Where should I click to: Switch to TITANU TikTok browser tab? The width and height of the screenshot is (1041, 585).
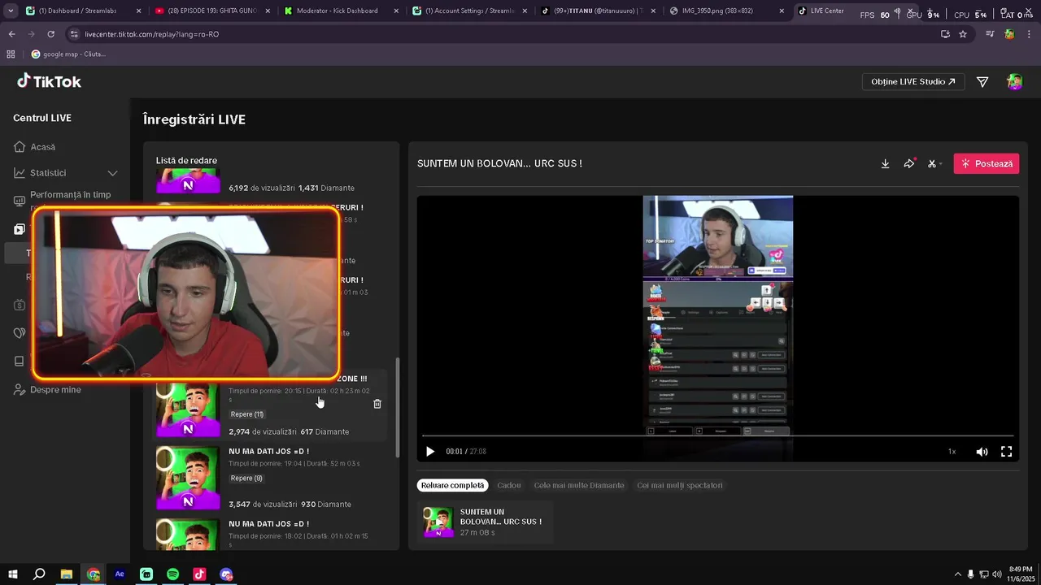point(599,11)
